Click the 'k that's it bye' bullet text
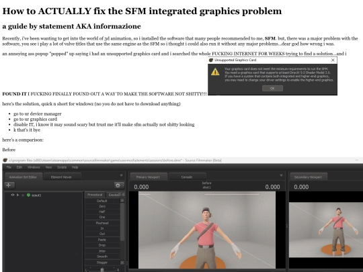The height and width of the screenshot is (272, 363). (x=27, y=130)
